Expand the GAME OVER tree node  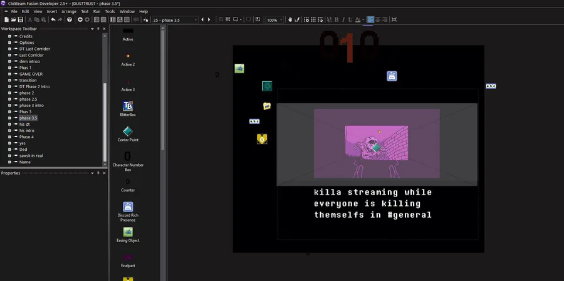[9, 74]
